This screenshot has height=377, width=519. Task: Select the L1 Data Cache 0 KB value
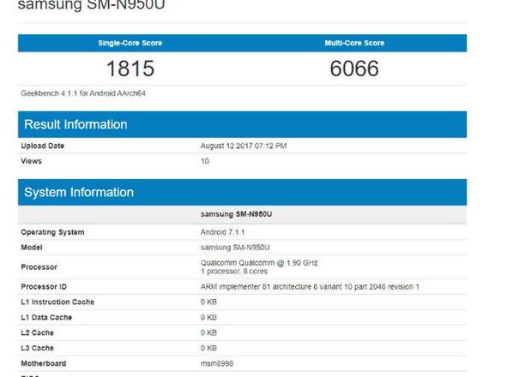pos(208,318)
